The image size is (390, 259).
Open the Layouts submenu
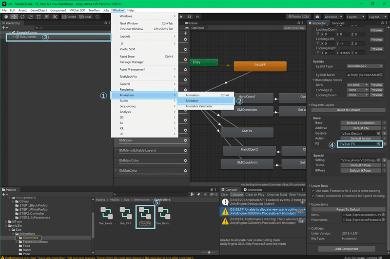coord(144,36)
